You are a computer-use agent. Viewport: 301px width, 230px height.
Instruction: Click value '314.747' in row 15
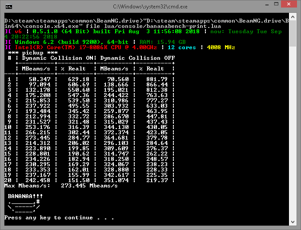click(116, 154)
